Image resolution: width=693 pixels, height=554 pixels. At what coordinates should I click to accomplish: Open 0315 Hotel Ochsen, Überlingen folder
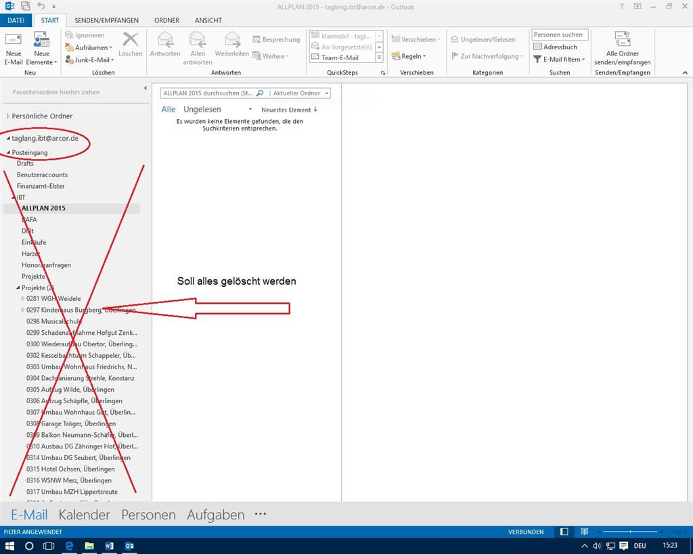tap(70, 469)
